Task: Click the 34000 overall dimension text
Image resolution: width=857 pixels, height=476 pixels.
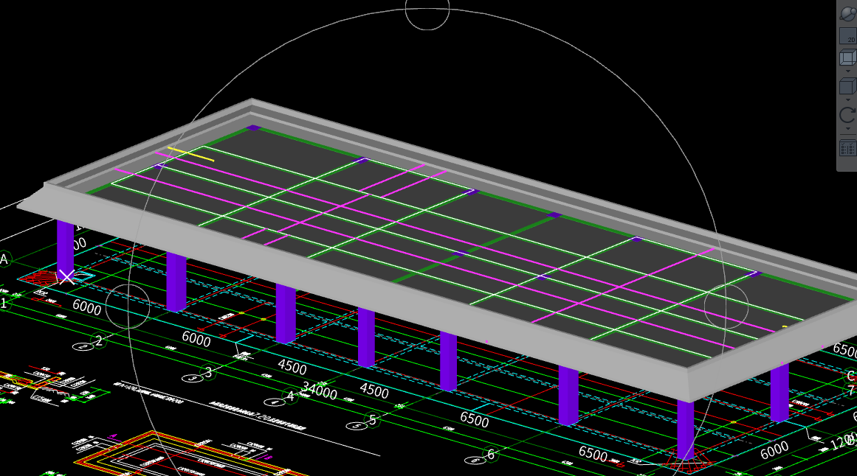Action: pos(319,390)
